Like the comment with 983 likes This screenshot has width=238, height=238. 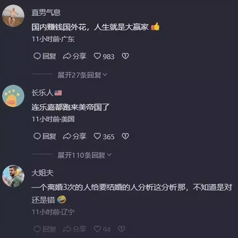pos(104,56)
